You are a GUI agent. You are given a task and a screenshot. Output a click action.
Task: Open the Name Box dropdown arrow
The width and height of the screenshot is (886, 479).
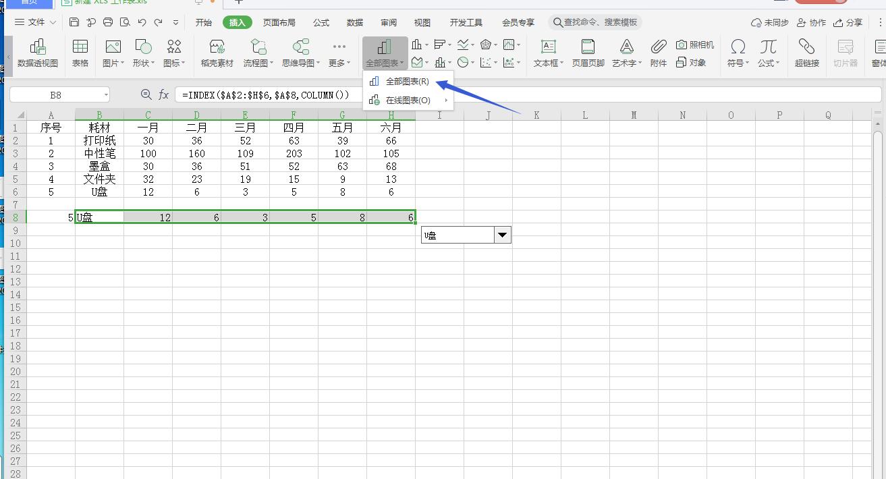click(x=106, y=95)
